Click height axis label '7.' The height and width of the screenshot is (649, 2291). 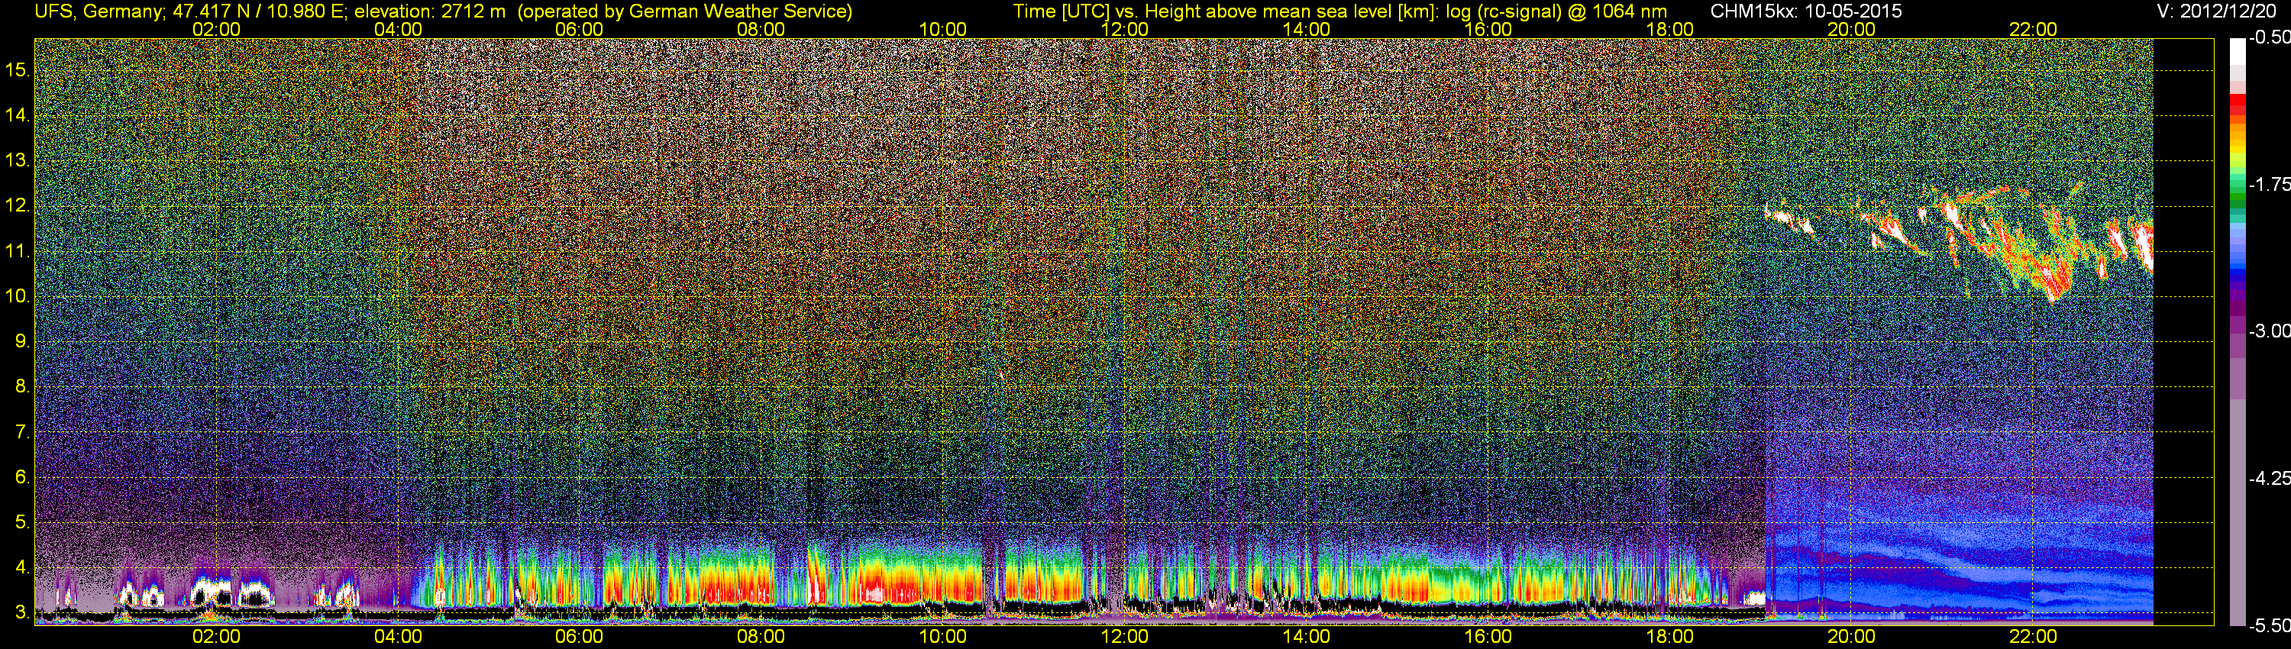tap(21, 432)
